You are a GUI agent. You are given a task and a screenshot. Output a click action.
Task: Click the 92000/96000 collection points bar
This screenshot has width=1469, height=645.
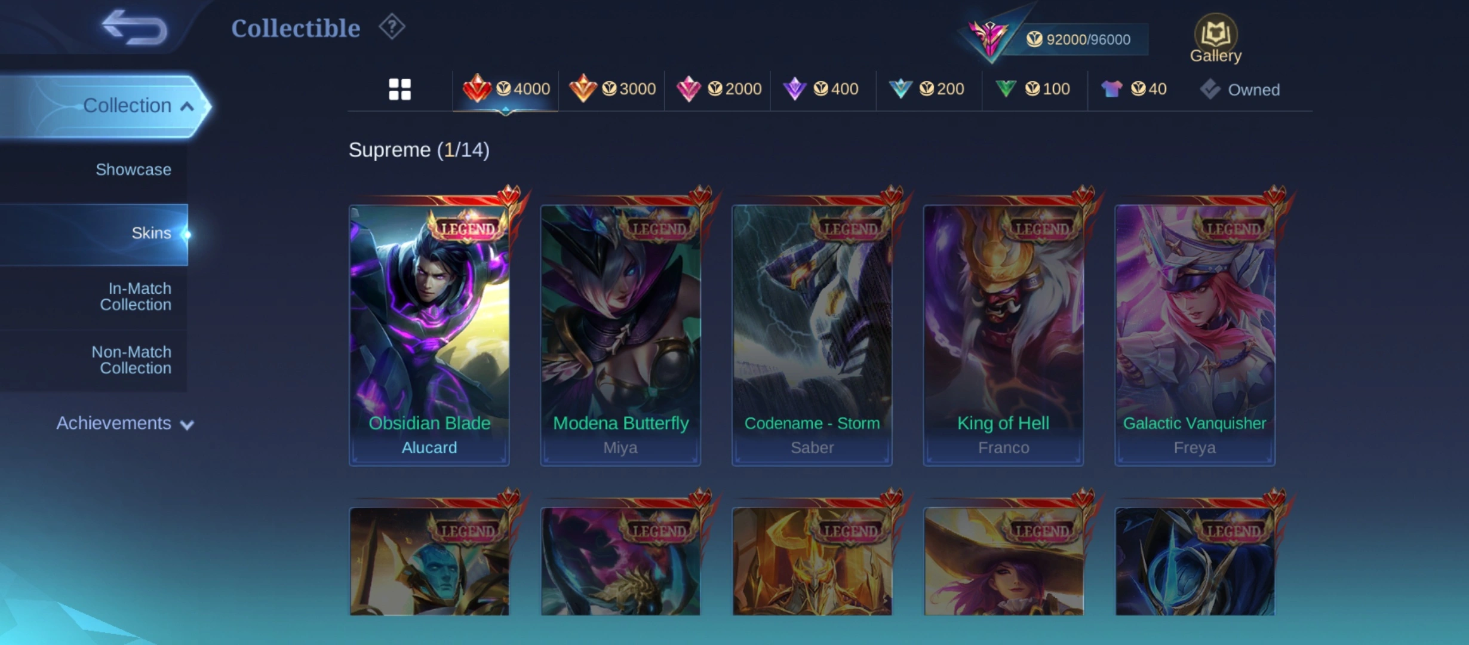(x=1078, y=39)
